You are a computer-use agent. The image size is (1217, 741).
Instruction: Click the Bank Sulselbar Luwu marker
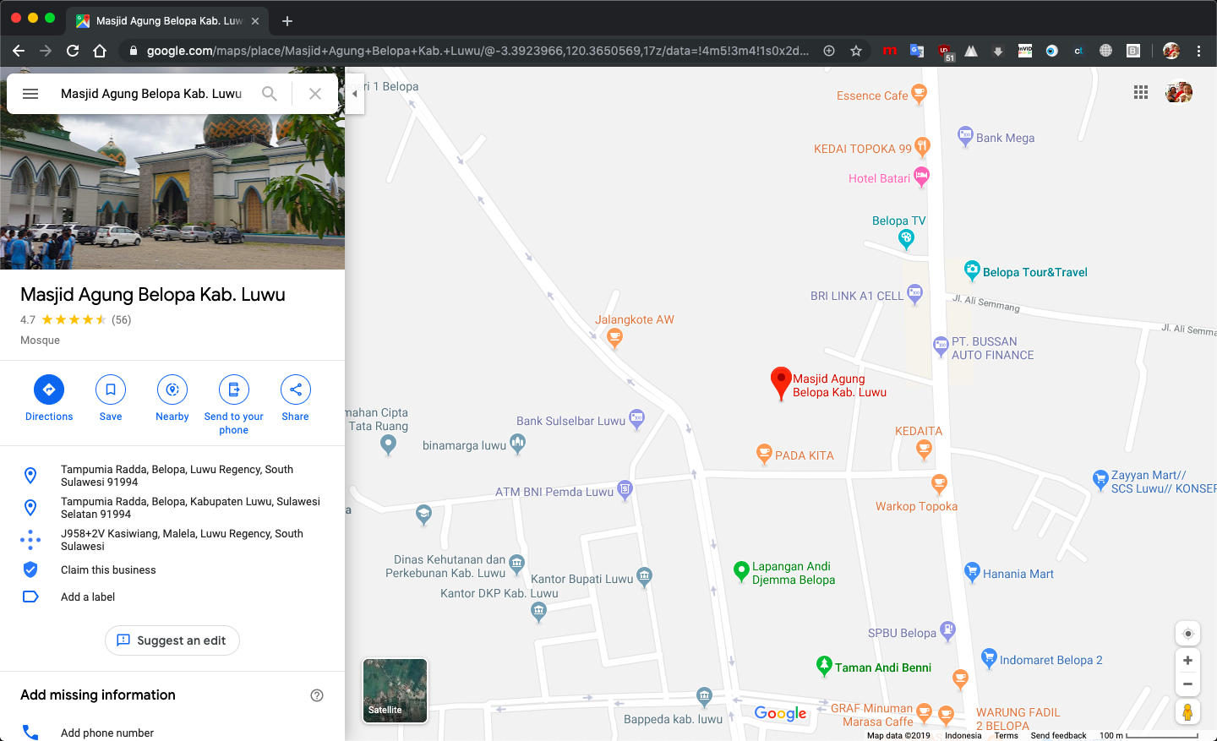click(x=637, y=419)
